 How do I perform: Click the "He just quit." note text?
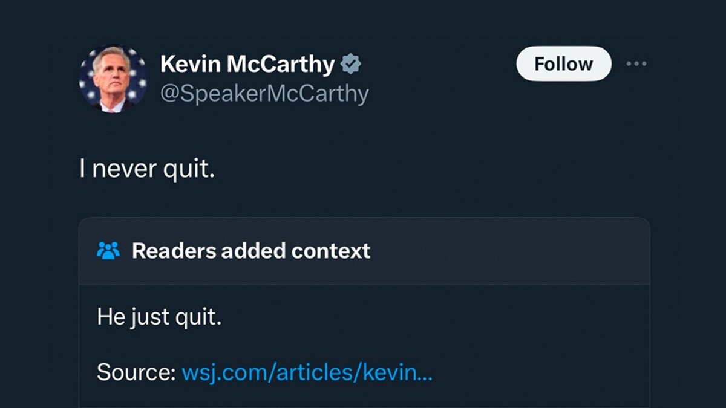pos(159,317)
